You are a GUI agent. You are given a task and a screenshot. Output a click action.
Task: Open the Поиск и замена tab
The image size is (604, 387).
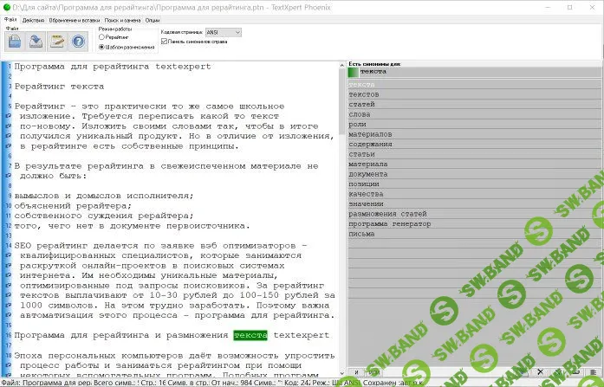[122, 21]
